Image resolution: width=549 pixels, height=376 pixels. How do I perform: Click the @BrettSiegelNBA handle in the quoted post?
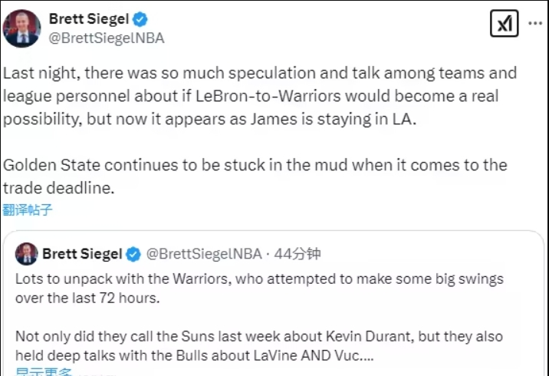pos(203,254)
